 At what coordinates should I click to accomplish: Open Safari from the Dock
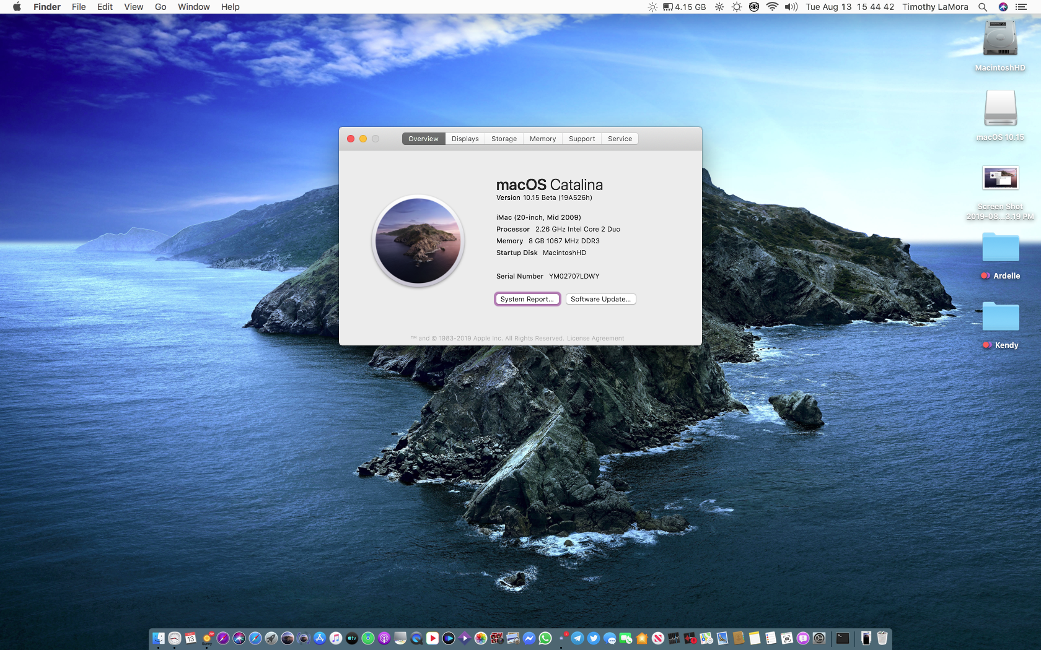point(255,638)
